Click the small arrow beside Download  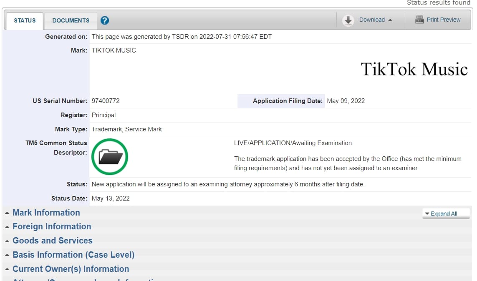pyautogui.click(x=390, y=20)
